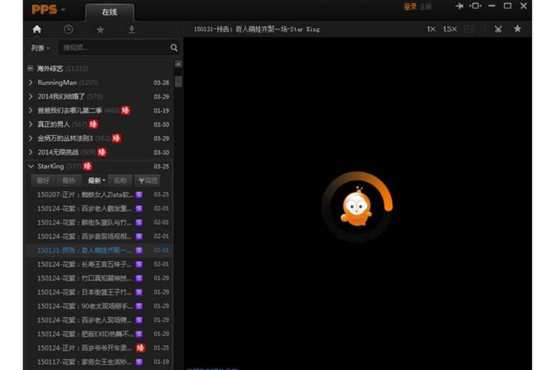The width and height of the screenshot is (555, 370).
Task: Open favorites star in left toolbar
Action: (x=100, y=30)
